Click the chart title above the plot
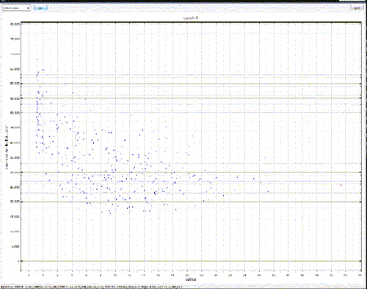The image size is (367, 289). [x=191, y=18]
